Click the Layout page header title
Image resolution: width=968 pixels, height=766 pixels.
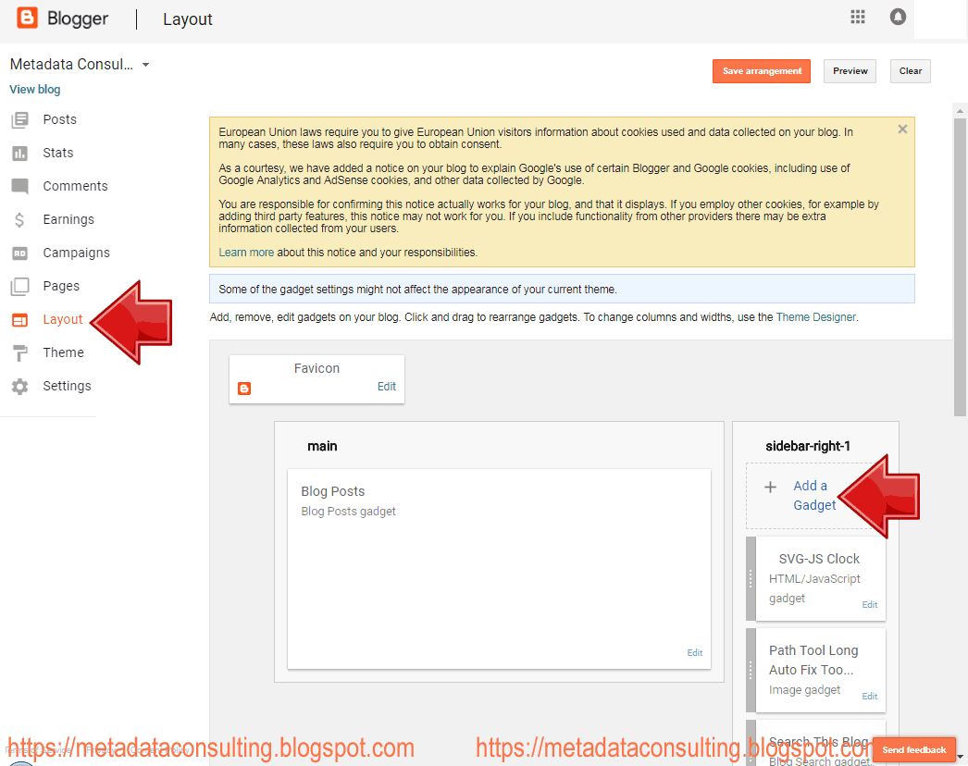(x=188, y=19)
